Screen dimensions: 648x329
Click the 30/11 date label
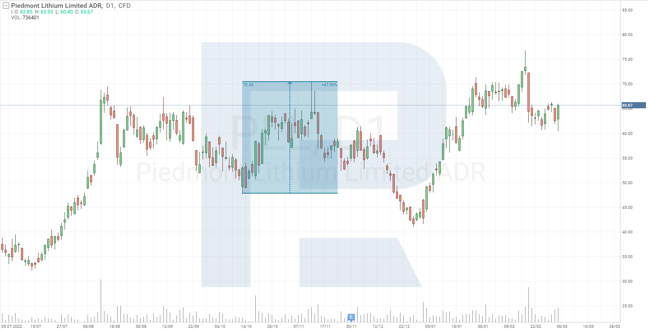352,327
